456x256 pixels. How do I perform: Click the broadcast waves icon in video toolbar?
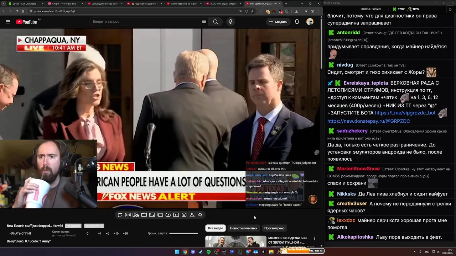(128, 215)
